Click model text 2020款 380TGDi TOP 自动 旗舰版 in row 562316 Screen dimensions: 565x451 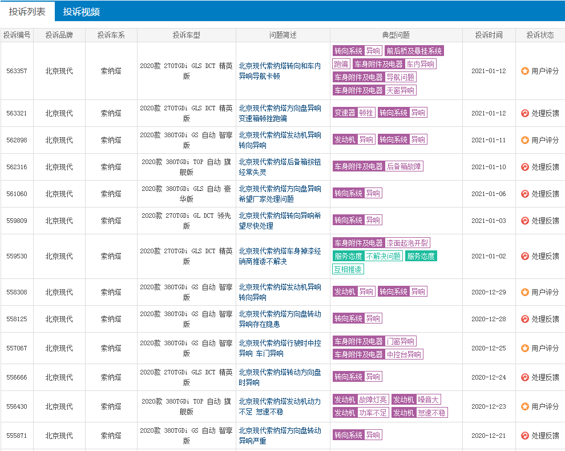[x=186, y=167]
